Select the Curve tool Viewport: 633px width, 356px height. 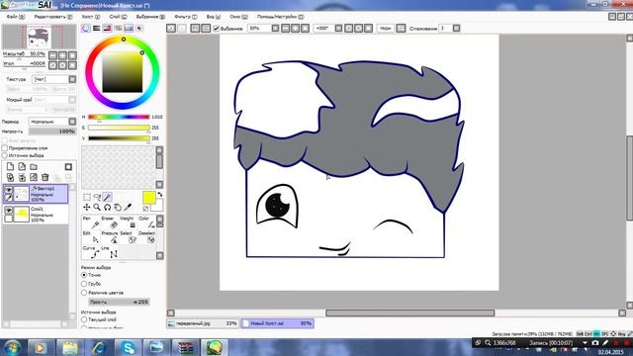click(91, 252)
